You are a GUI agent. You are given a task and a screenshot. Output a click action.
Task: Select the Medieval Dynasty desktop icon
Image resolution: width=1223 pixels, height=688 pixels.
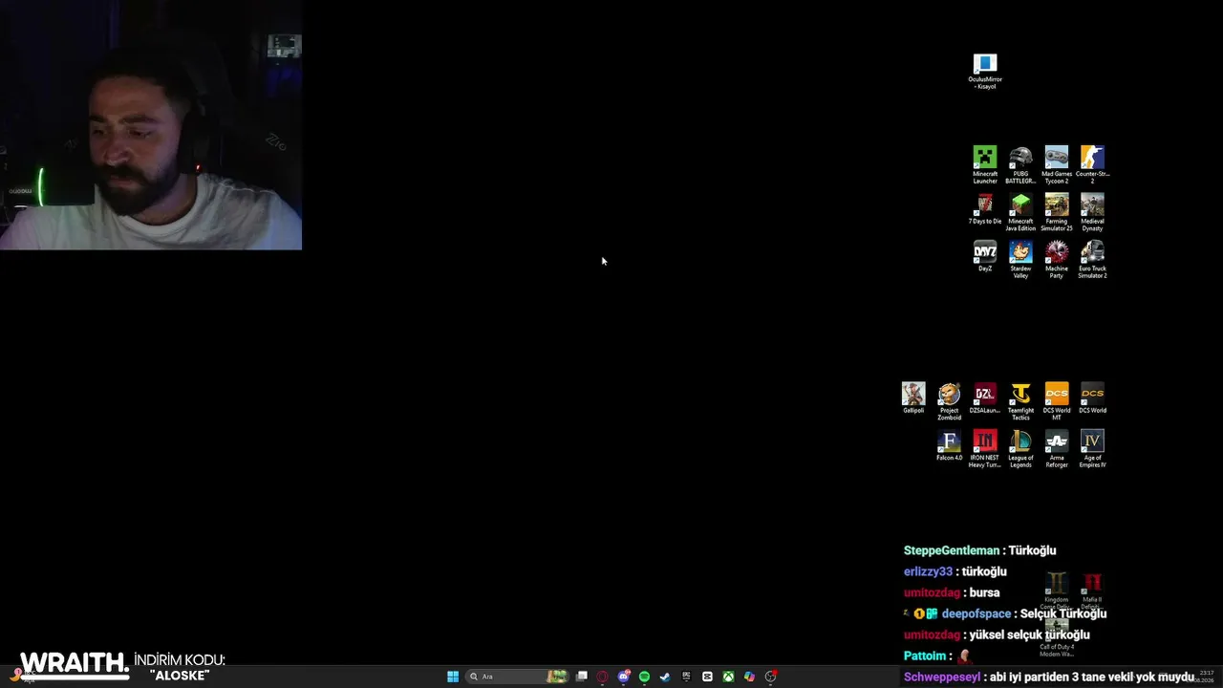(1092, 212)
